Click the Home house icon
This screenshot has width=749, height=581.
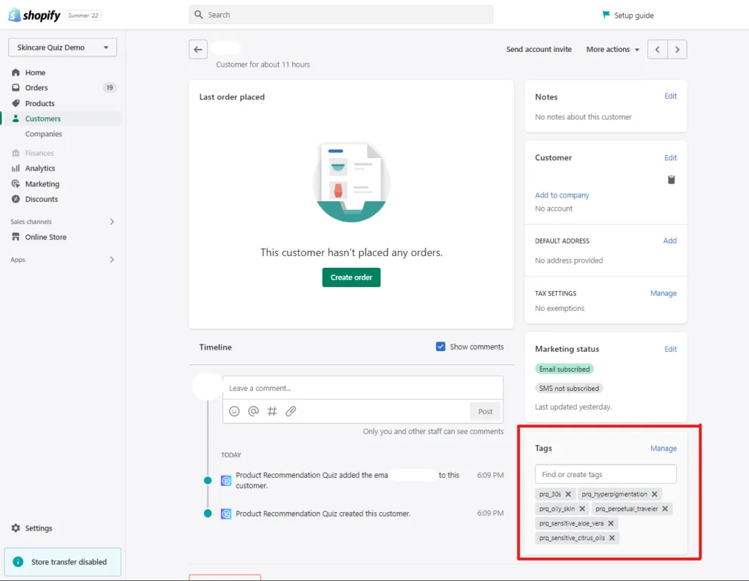pyautogui.click(x=16, y=72)
